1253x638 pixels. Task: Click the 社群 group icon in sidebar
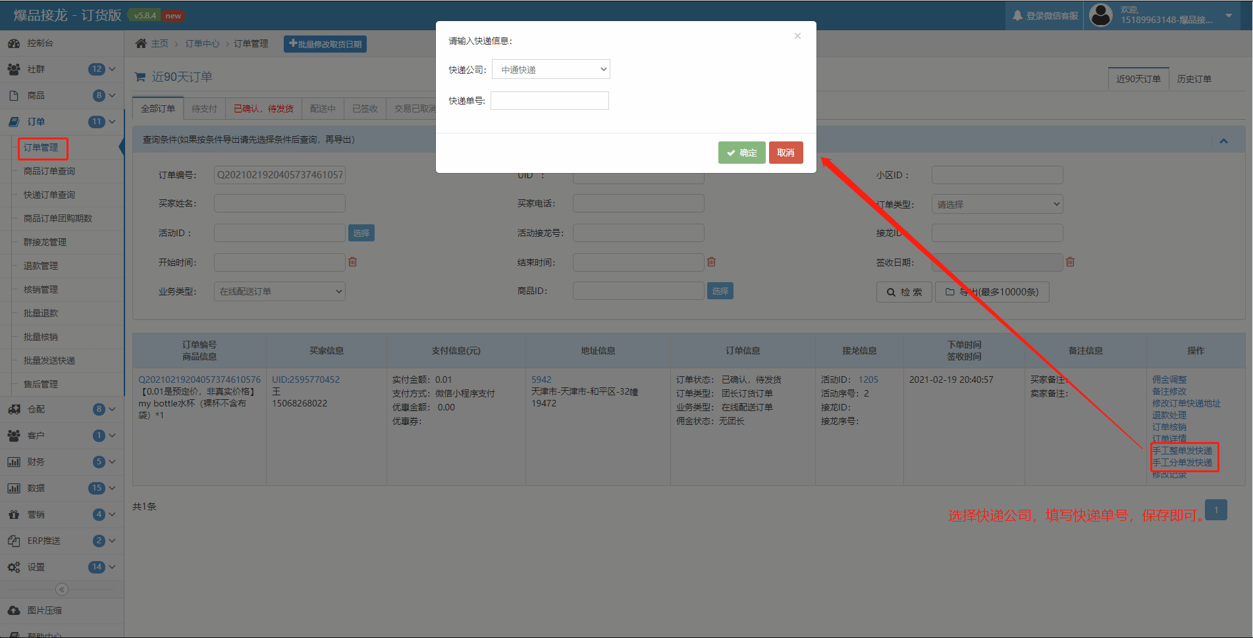pos(14,69)
